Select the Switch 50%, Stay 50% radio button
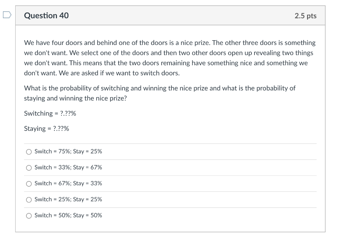 [29, 215]
